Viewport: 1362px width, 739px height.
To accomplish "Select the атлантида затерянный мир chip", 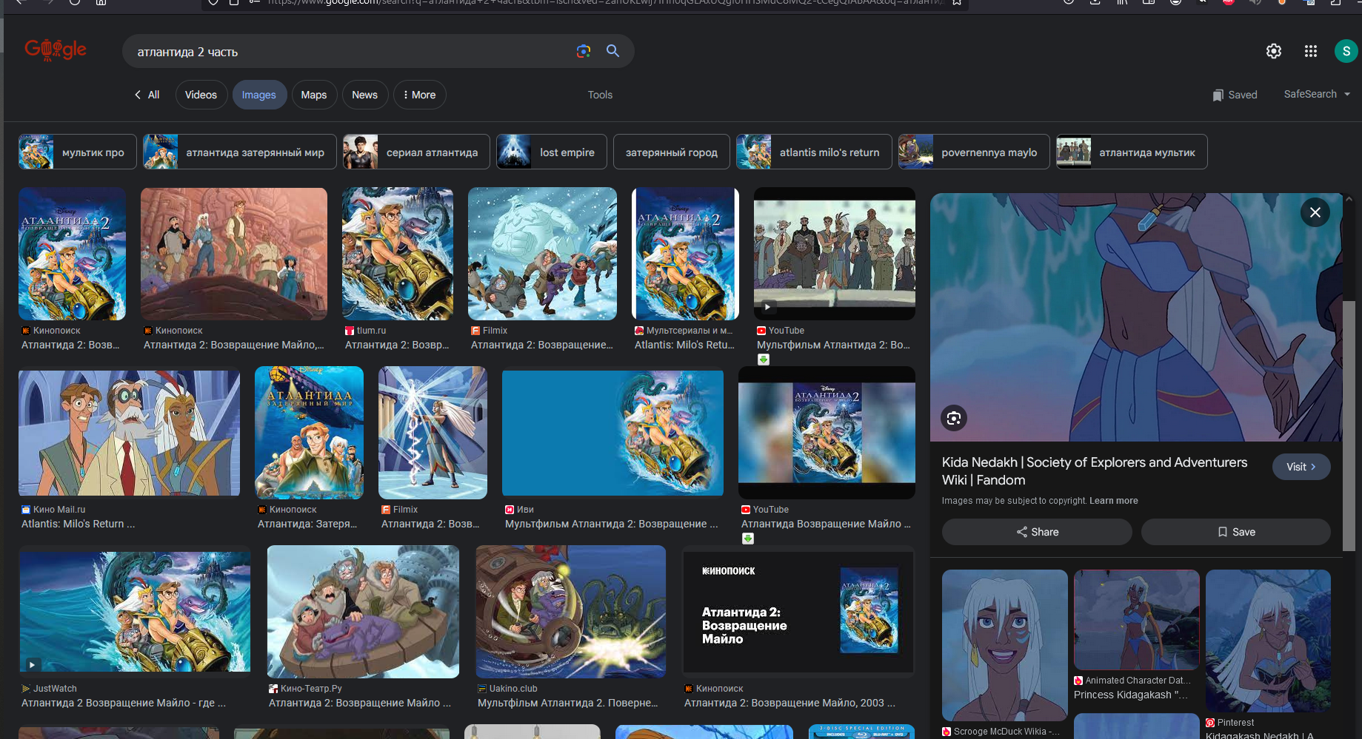I will pyautogui.click(x=240, y=152).
